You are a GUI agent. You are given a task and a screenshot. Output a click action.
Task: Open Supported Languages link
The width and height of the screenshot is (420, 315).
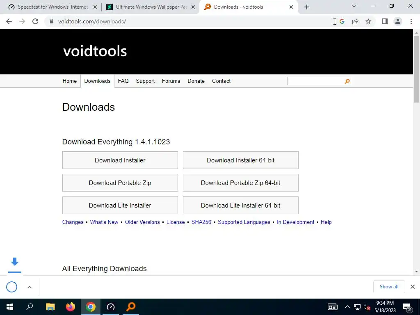point(244,222)
